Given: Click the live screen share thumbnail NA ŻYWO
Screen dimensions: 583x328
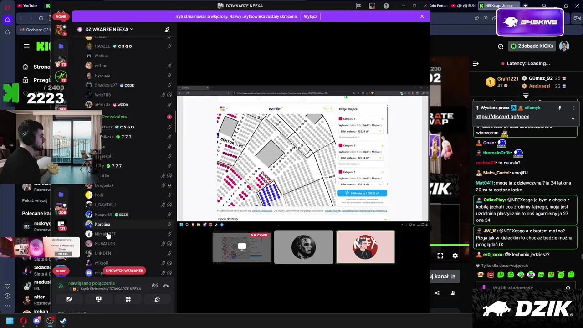Looking at the screenshot, I should [x=242, y=247].
